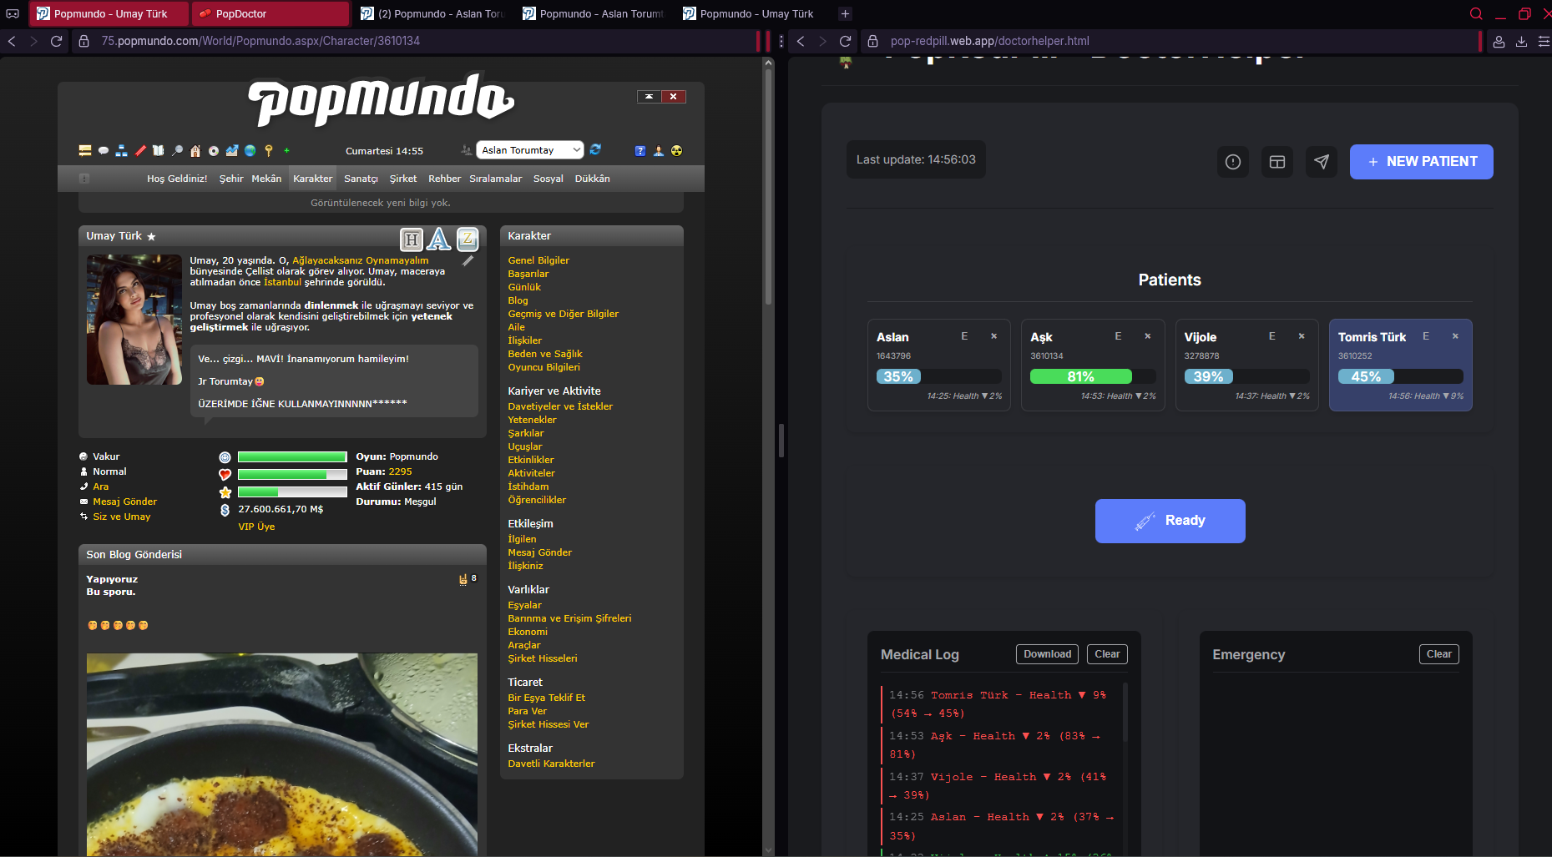Follow the İstanbul city link in profile
This screenshot has height=857, width=1552.
282,282
